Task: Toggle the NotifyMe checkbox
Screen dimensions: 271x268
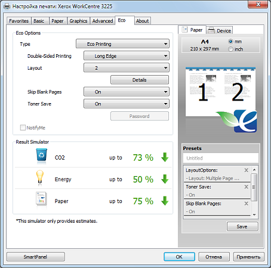Action: [x=23, y=127]
